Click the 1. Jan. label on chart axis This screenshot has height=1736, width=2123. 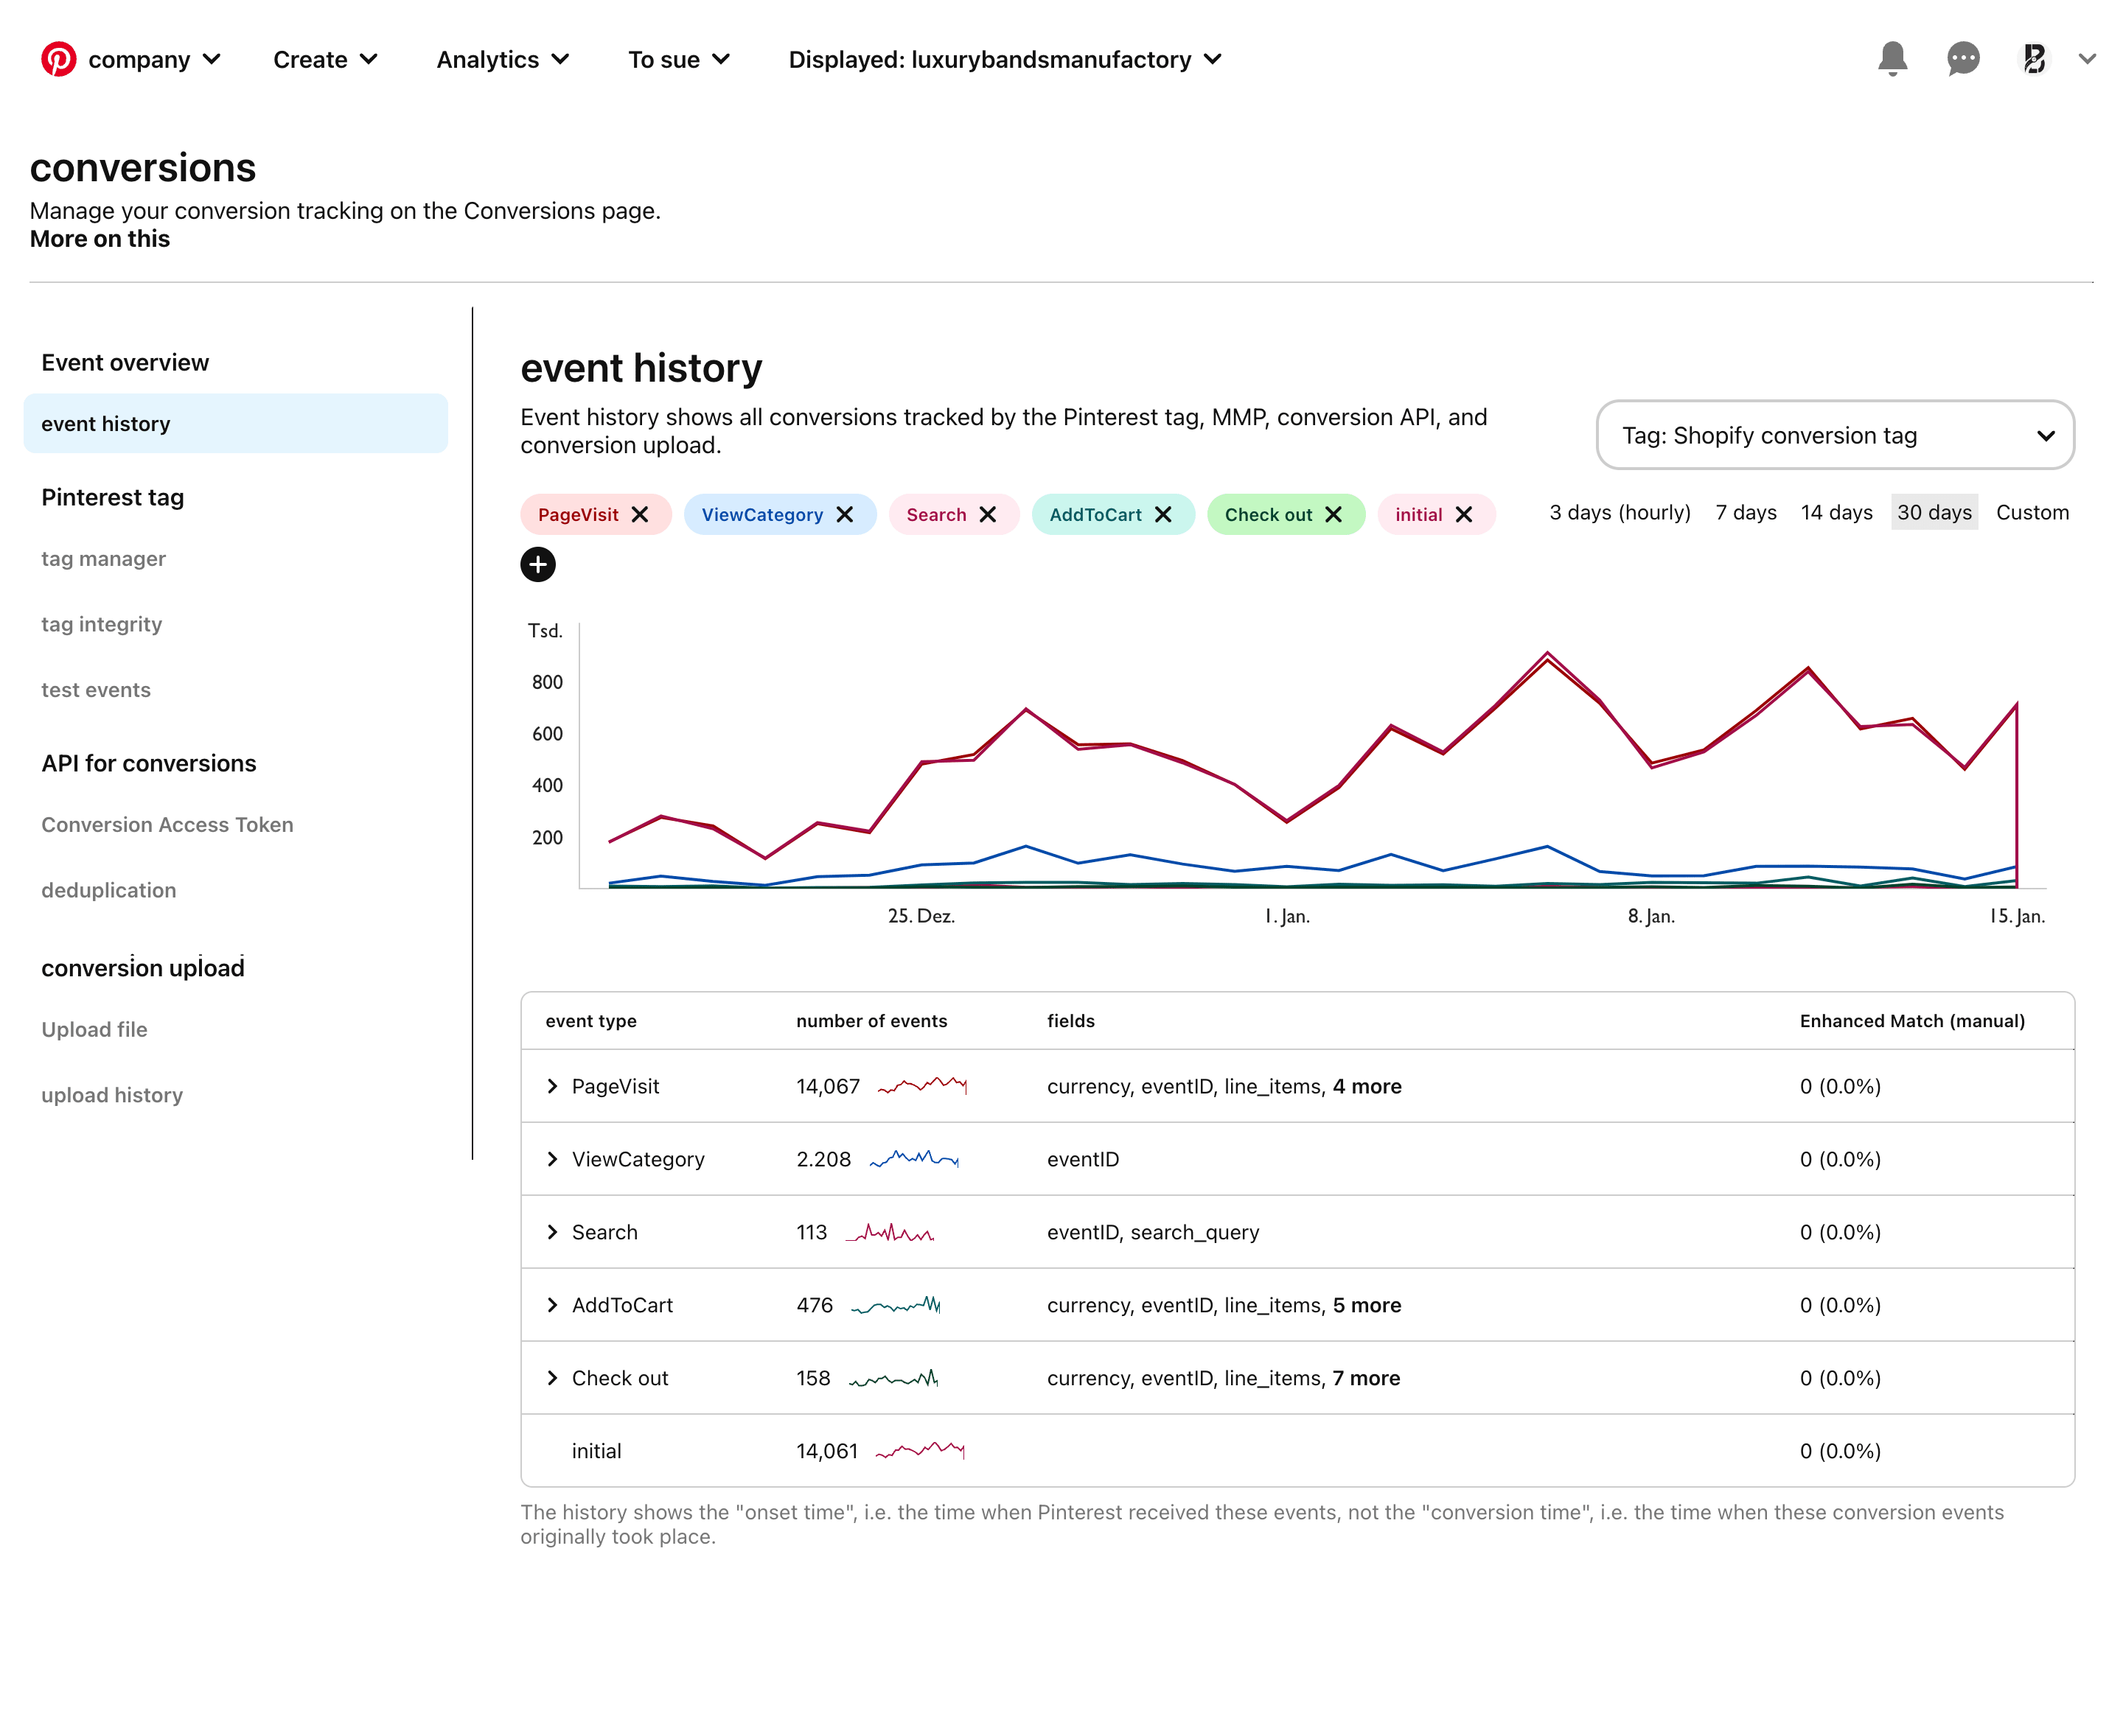[1286, 916]
